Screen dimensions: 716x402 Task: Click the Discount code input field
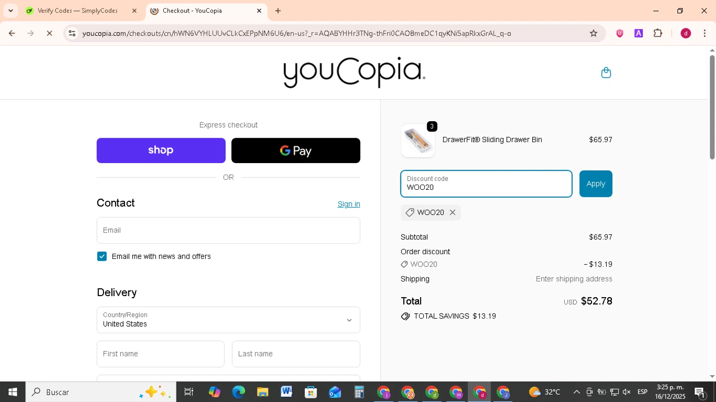point(486,184)
